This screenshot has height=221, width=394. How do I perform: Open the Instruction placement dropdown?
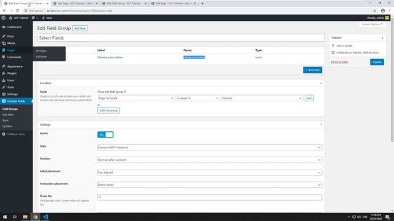(209, 185)
